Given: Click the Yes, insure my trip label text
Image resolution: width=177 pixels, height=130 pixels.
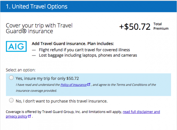Looking at the screenshot, I should (47, 78).
